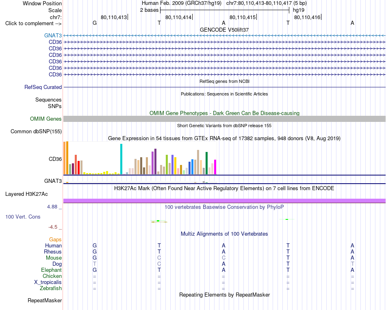The width and height of the screenshot is (386, 310).
Task: Click the GNAT3 label under GTEx chart
Action: [53, 181]
